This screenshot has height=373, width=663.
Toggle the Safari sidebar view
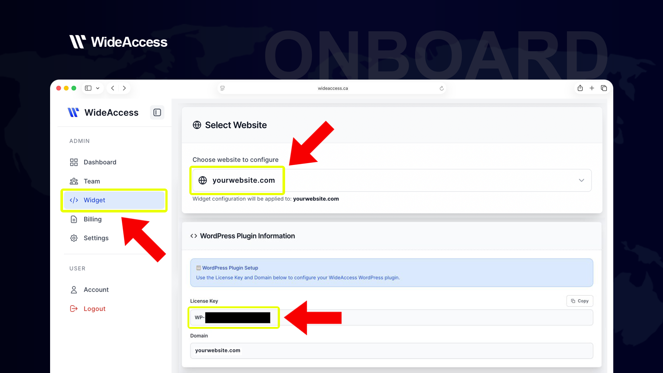[87, 88]
